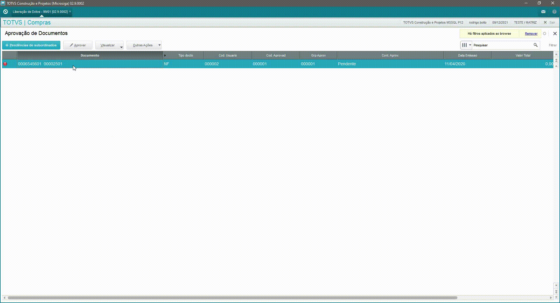Viewport: 560px width, 303px height.
Task: Click the magnifier search icon
Action: (x=535, y=45)
